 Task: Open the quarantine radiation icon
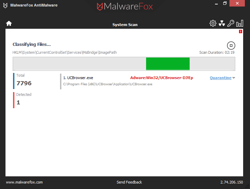(x=222, y=23)
